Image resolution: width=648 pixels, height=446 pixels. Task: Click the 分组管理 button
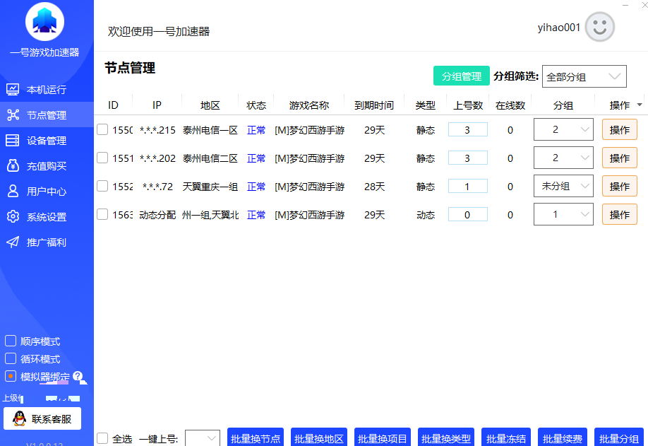pyautogui.click(x=461, y=76)
